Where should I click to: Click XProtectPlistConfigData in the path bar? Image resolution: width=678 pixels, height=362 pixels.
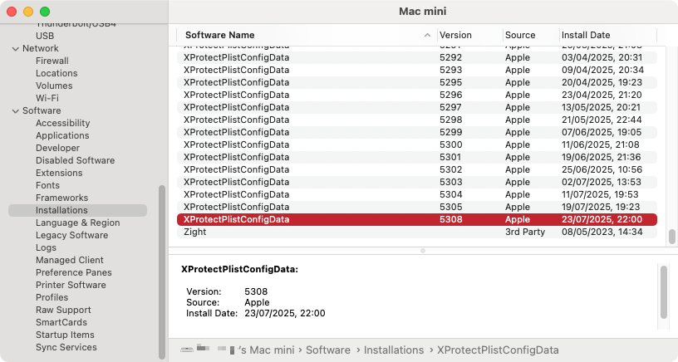click(497, 350)
